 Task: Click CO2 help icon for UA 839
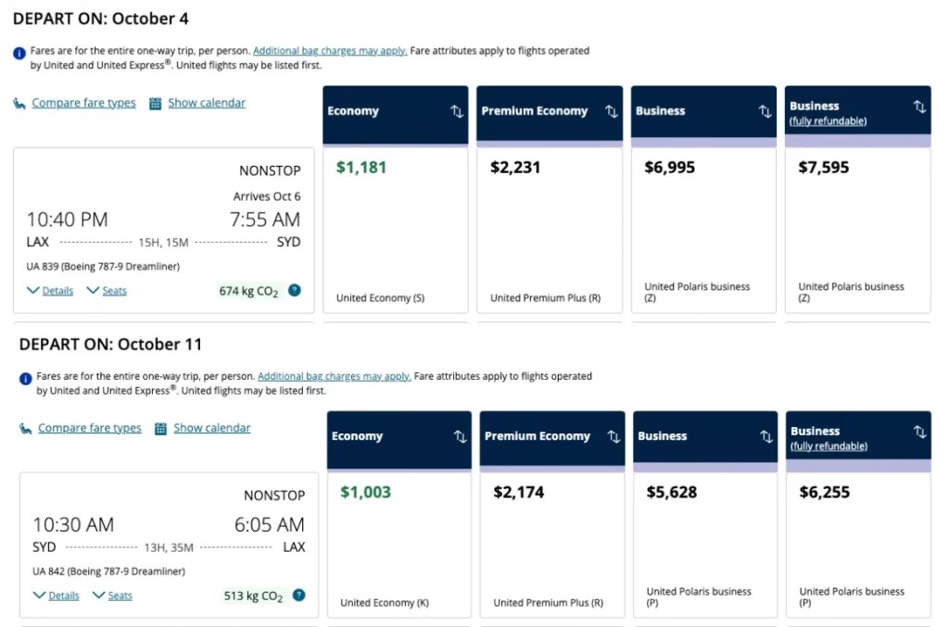295,291
